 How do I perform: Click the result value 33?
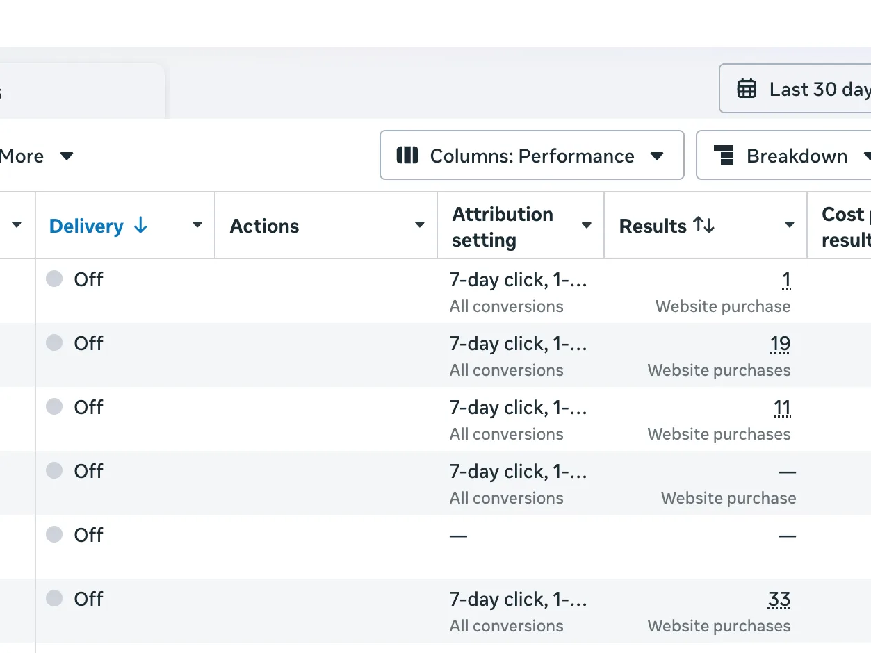779,600
